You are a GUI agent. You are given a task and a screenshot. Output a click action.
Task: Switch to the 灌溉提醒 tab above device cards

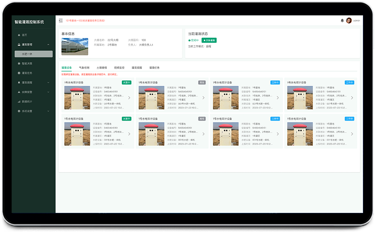click(x=137, y=68)
